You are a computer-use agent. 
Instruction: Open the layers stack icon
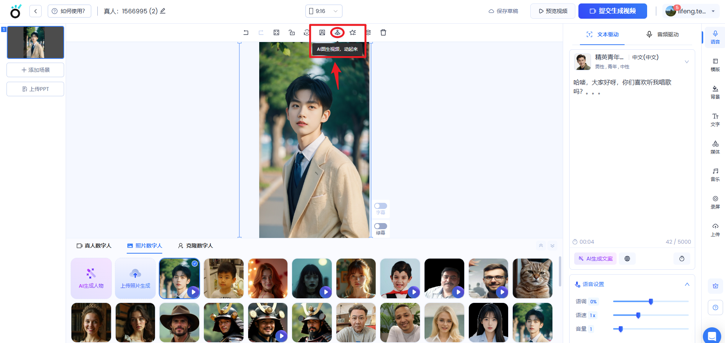click(x=368, y=33)
